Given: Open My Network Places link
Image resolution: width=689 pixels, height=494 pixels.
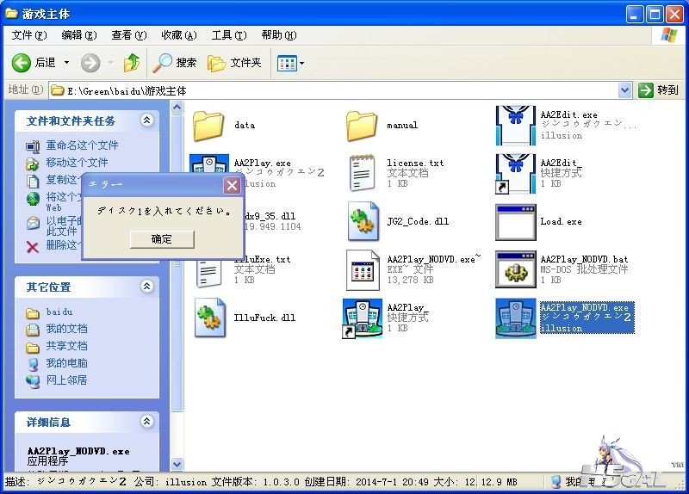Looking at the screenshot, I should tap(67, 380).
